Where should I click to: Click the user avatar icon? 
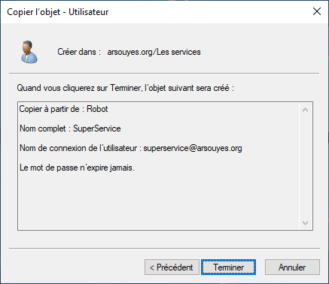(x=29, y=52)
